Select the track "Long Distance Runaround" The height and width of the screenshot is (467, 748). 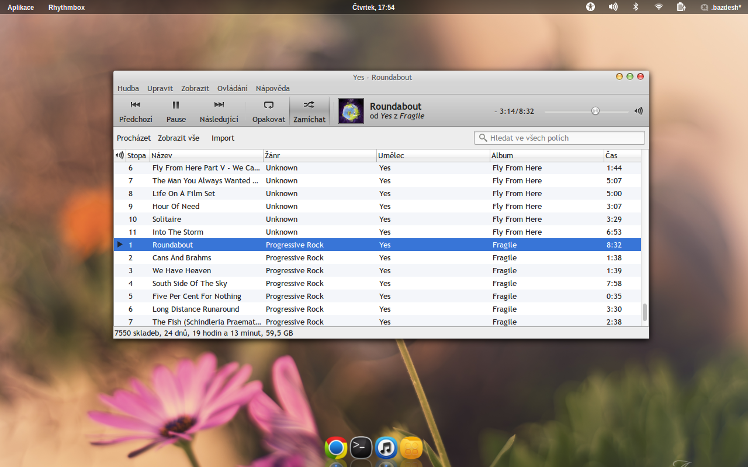[378, 309]
